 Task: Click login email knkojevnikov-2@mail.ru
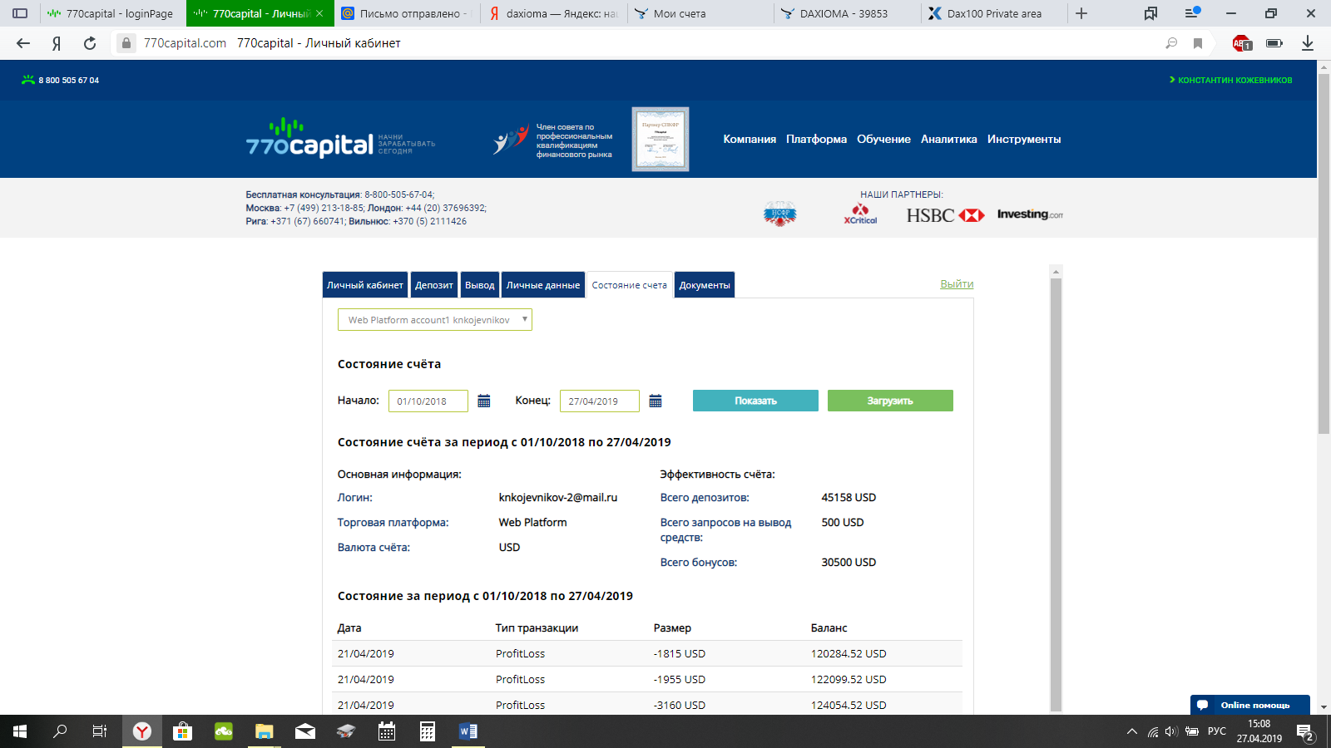(558, 498)
